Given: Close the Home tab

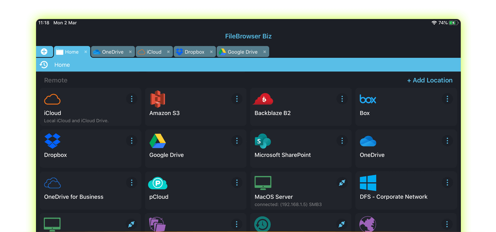Looking at the screenshot, I should point(85,52).
